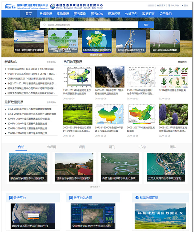Viewport: 194px width, 232px height.
Task: Open the 生态网络云系统 Eco-Cloud 2.0 news link
Action: [x=31, y=69]
